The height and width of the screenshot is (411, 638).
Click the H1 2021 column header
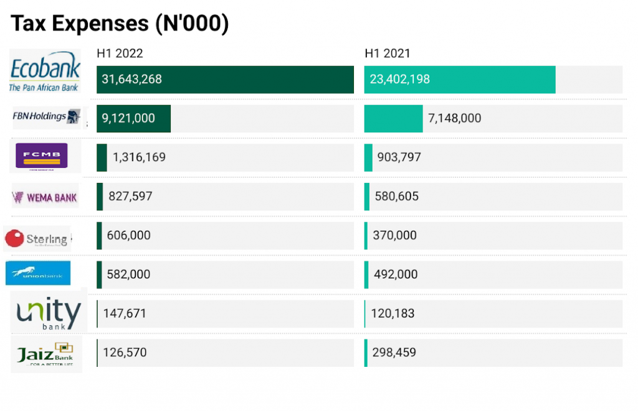[387, 53]
